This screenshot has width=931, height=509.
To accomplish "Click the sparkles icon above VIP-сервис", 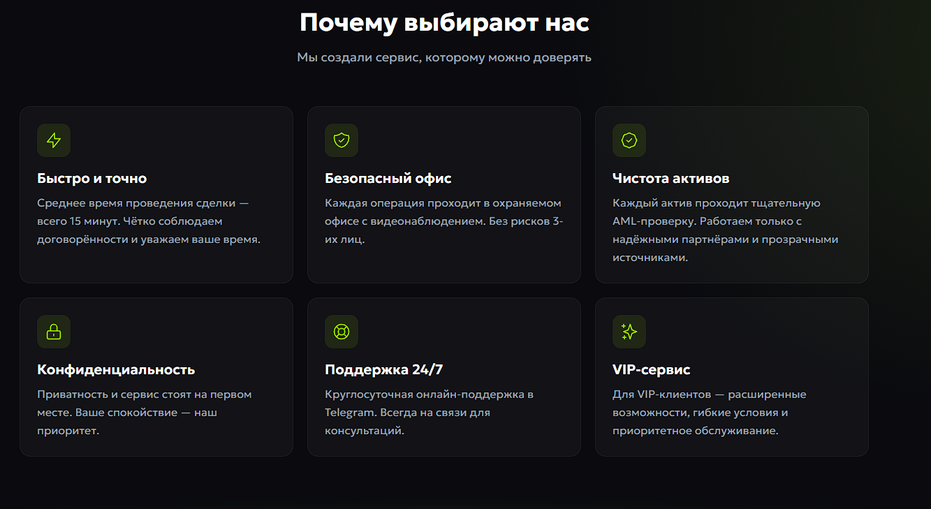I will 629,332.
